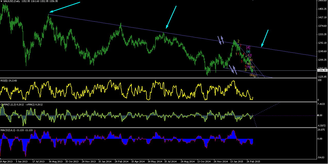This screenshot has width=328, height=165.
Task: Click the 1125.85 price axis label
Action: (322, 77)
